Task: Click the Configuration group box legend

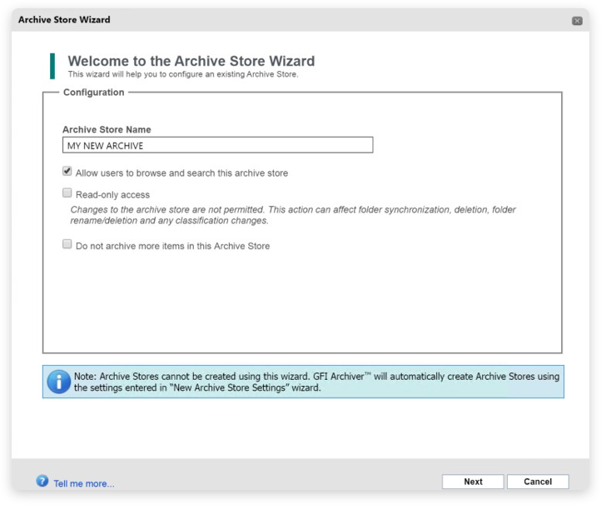Action: pyautogui.click(x=93, y=92)
